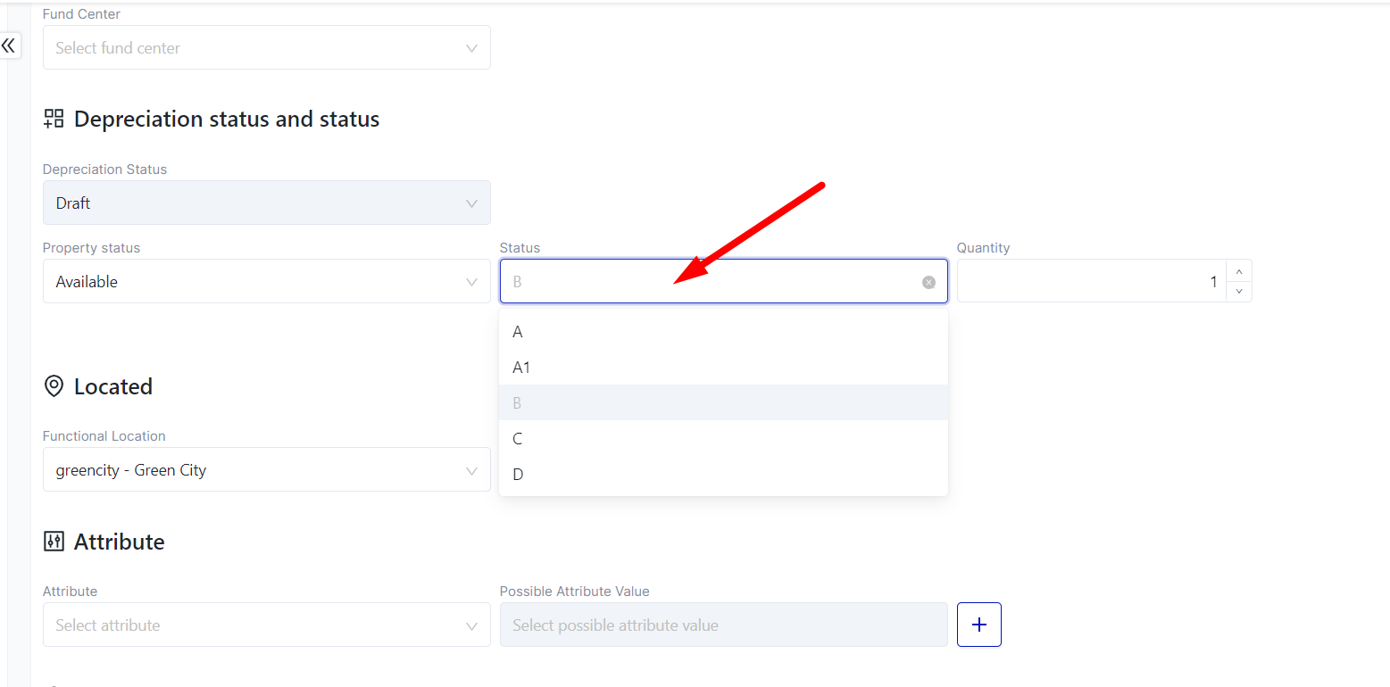The height and width of the screenshot is (687, 1390).
Task: Click the Possible Attribute Value field
Action: (723, 625)
